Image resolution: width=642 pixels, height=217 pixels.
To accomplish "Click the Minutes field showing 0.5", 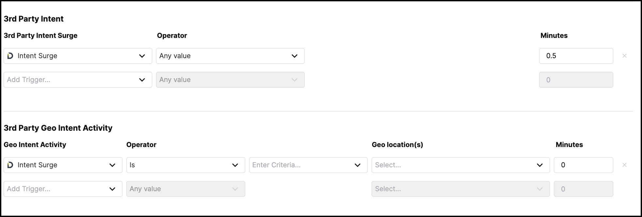I will (576, 56).
